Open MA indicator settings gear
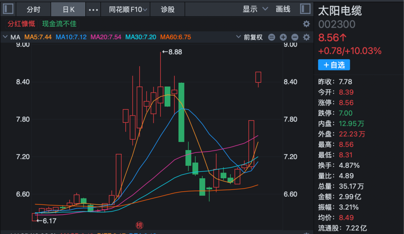The image size is (404, 234). tap(306, 37)
